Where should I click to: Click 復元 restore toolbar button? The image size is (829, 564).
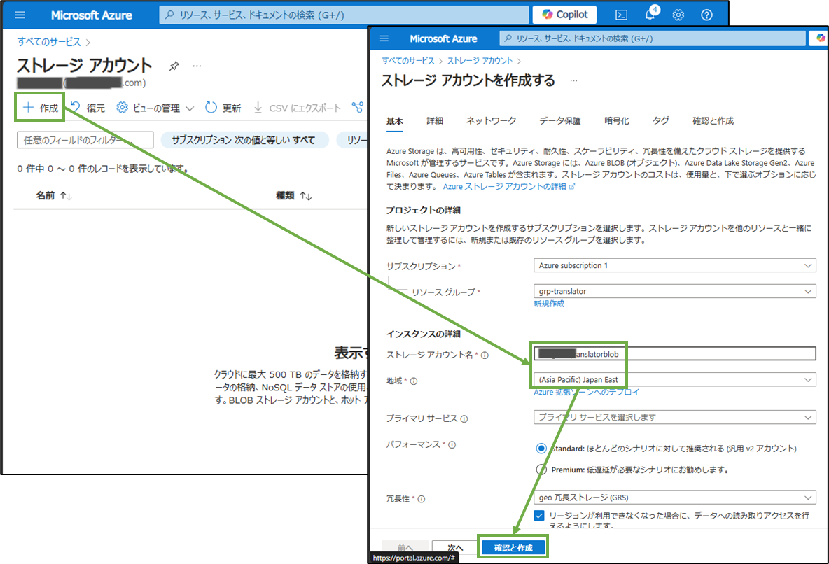88,108
